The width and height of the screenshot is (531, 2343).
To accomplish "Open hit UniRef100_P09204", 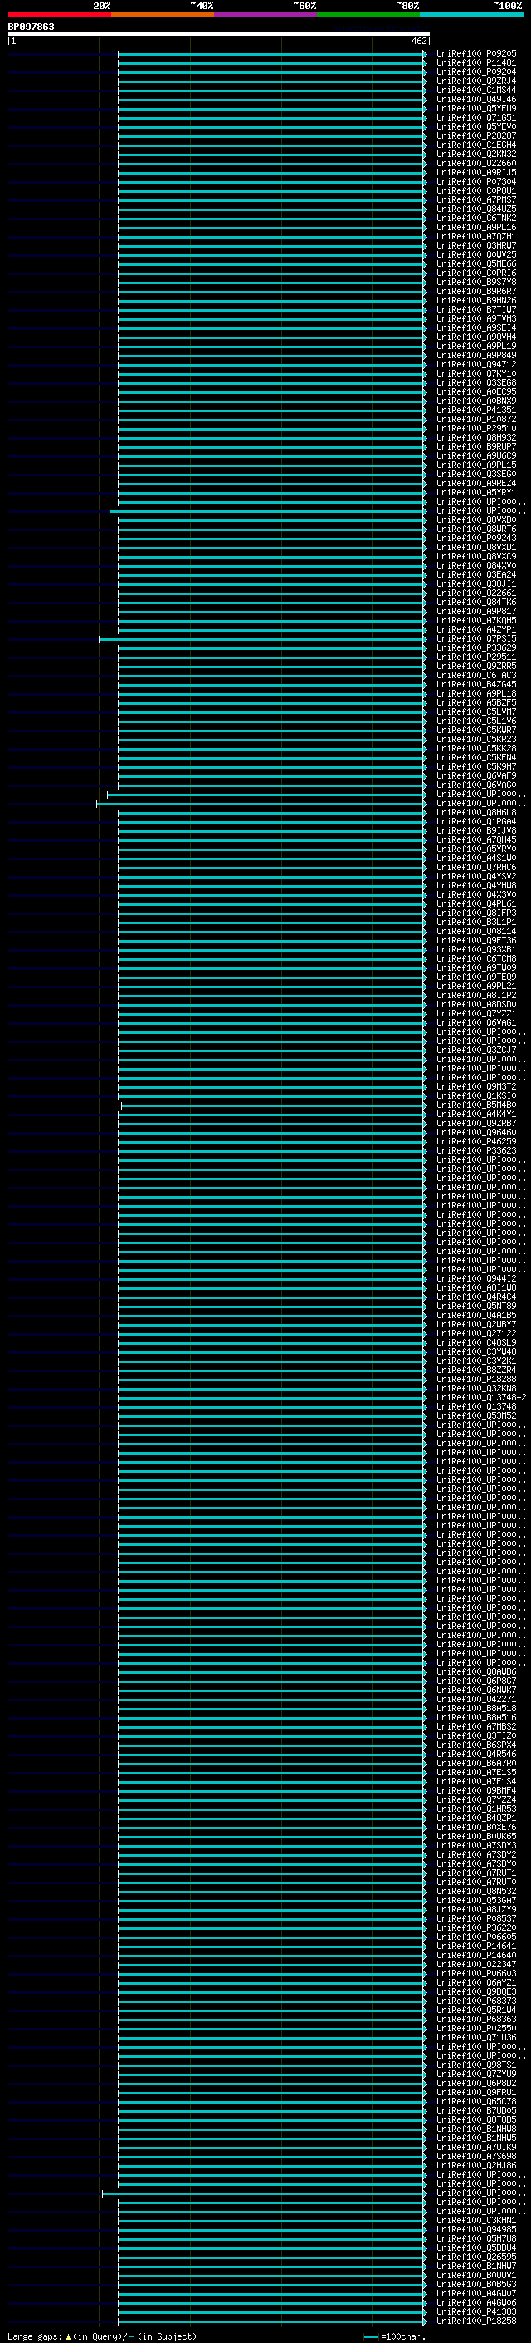I will (476, 71).
